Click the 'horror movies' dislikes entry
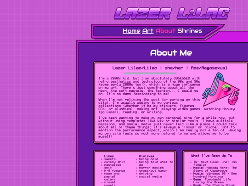Image resolution: width=248 pixels, height=186 pixels. point(151,168)
